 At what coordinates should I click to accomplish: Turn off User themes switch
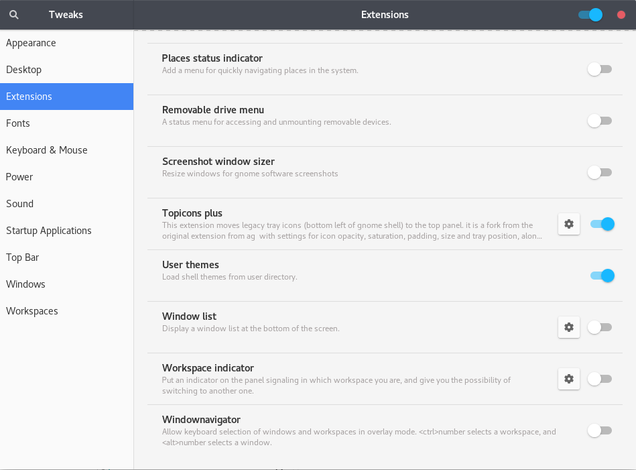pos(602,276)
